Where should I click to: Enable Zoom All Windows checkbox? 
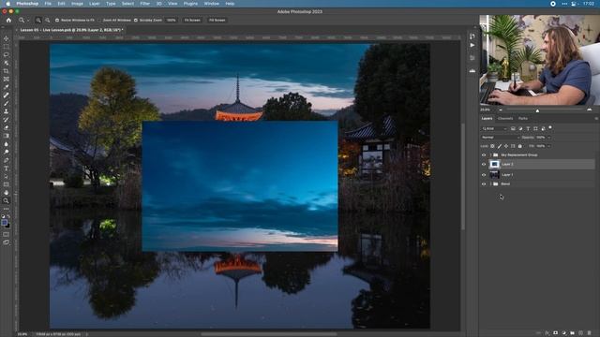click(99, 20)
